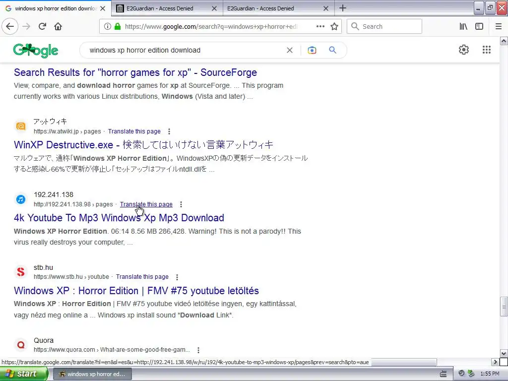This screenshot has height=381, width=508.
Task: Click the forward navigation arrow
Action: [x=26, y=26]
